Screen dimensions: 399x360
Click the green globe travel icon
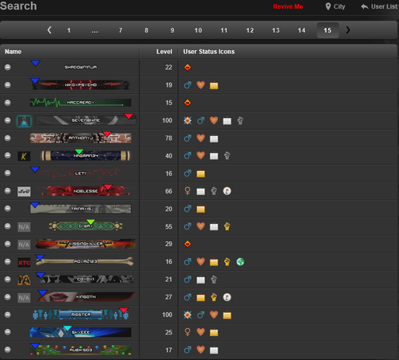coord(240,262)
